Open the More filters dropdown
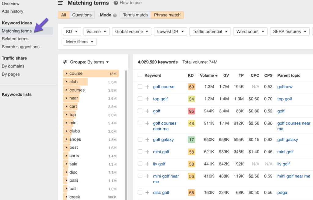The height and width of the screenshot is (200, 313). [x=80, y=42]
